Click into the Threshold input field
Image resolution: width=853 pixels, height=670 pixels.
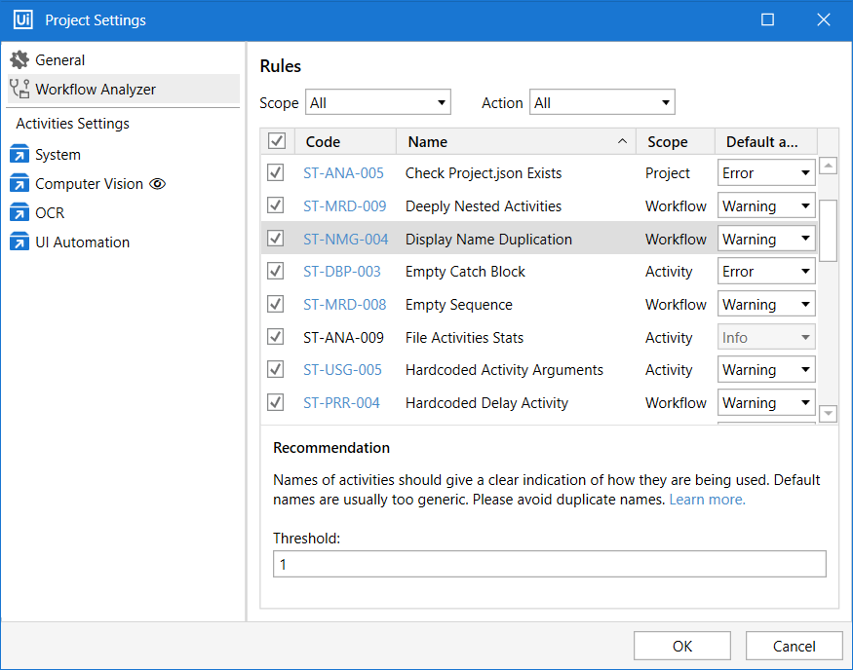549,565
